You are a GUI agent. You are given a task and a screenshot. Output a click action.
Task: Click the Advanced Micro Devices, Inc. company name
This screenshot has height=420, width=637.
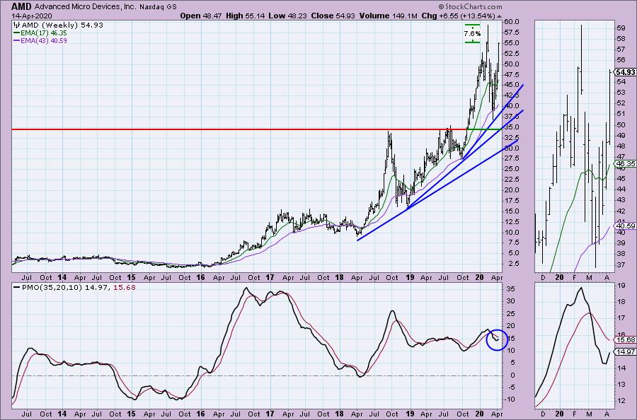point(86,6)
